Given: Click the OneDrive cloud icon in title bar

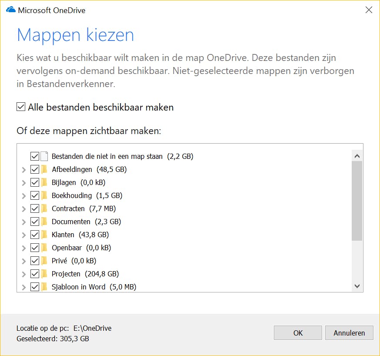Looking at the screenshot, I should tap(10, 10).
